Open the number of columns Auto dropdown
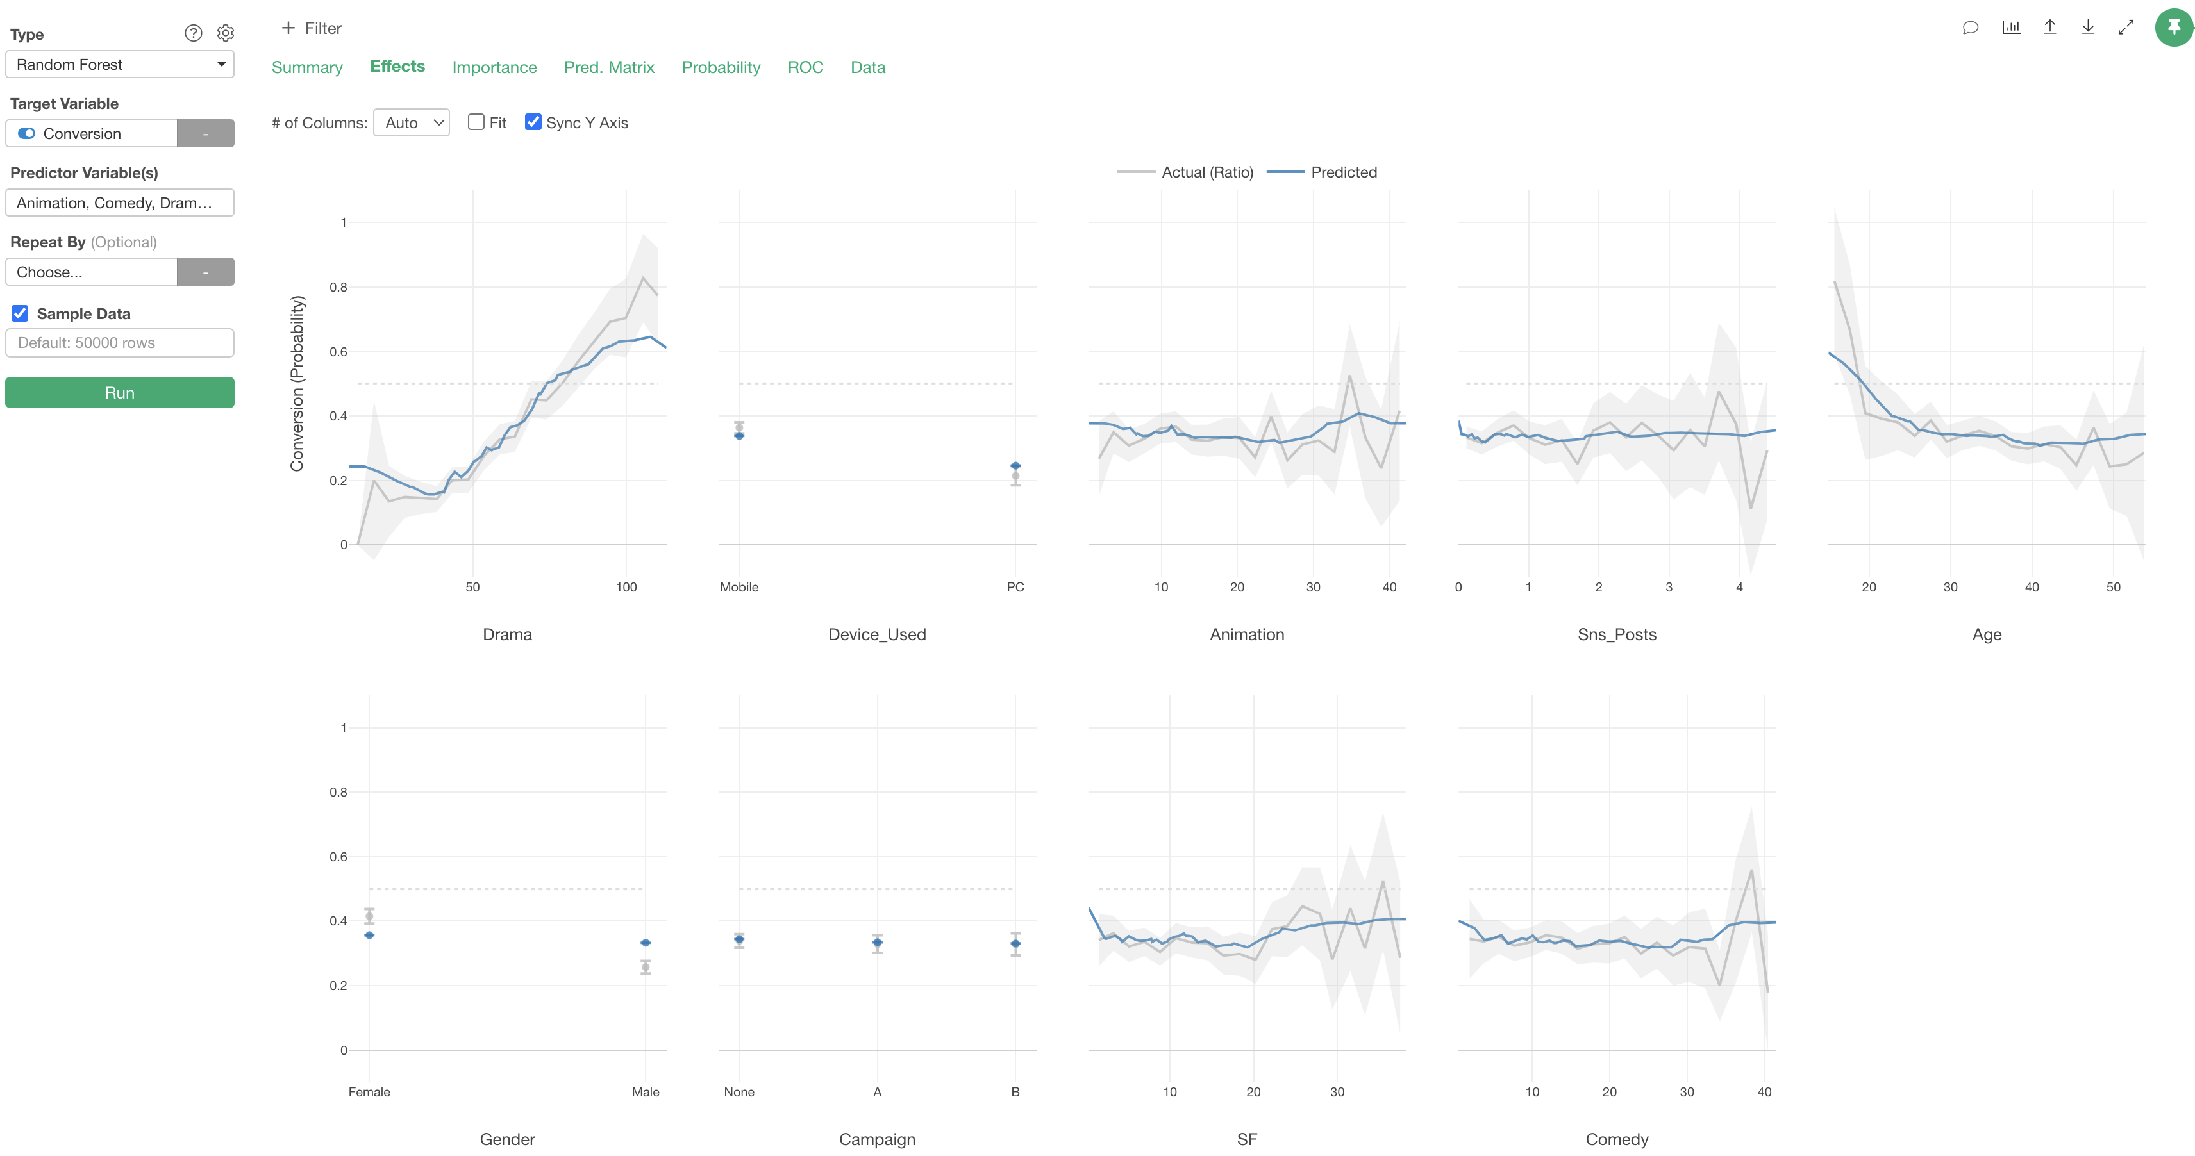Image resolution: width=2195 pixels, height=1156 pixels. [412, 122]
